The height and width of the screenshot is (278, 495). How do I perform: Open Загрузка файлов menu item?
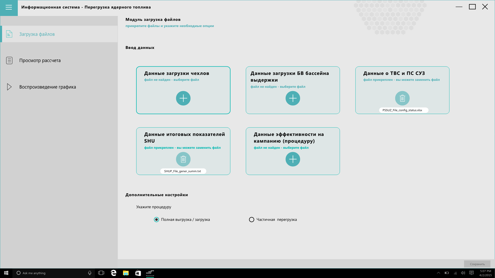coord(59,34)
